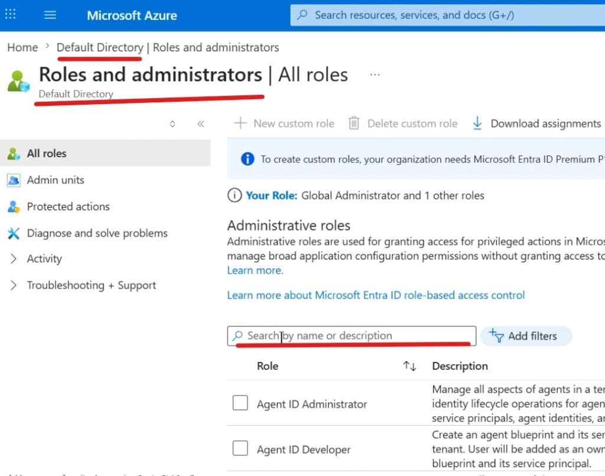605x476 pixels.
Task: Click the custom roles Premium info banner text
Action: tap(432, 159)
